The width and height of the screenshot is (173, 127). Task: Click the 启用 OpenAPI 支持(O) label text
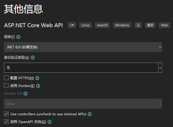tap(28, 122)
